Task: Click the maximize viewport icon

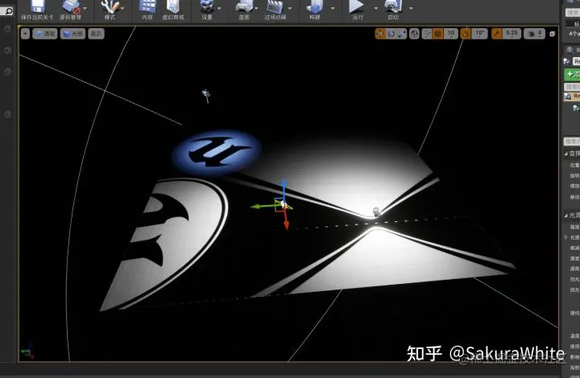Action: coord(553,34)
